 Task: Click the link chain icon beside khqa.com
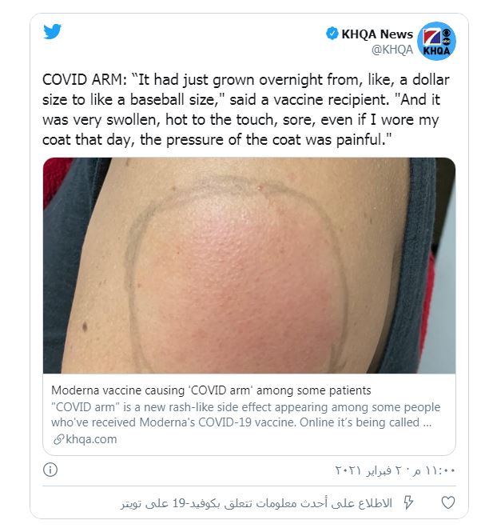[58, 439]
